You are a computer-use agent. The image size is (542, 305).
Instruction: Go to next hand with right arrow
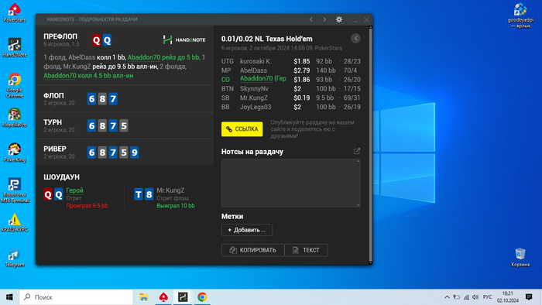pos(324,19)
